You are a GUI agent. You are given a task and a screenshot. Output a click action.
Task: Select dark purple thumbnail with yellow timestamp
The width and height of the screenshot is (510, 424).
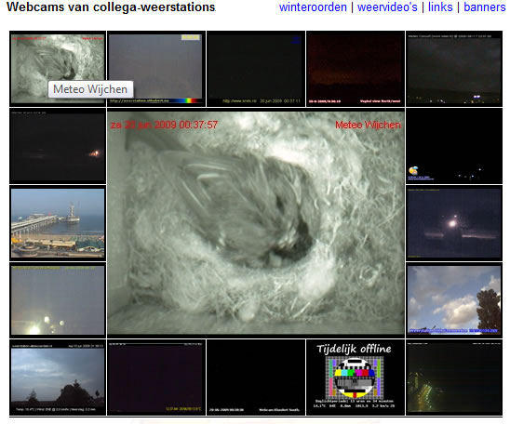coord(155,378)
